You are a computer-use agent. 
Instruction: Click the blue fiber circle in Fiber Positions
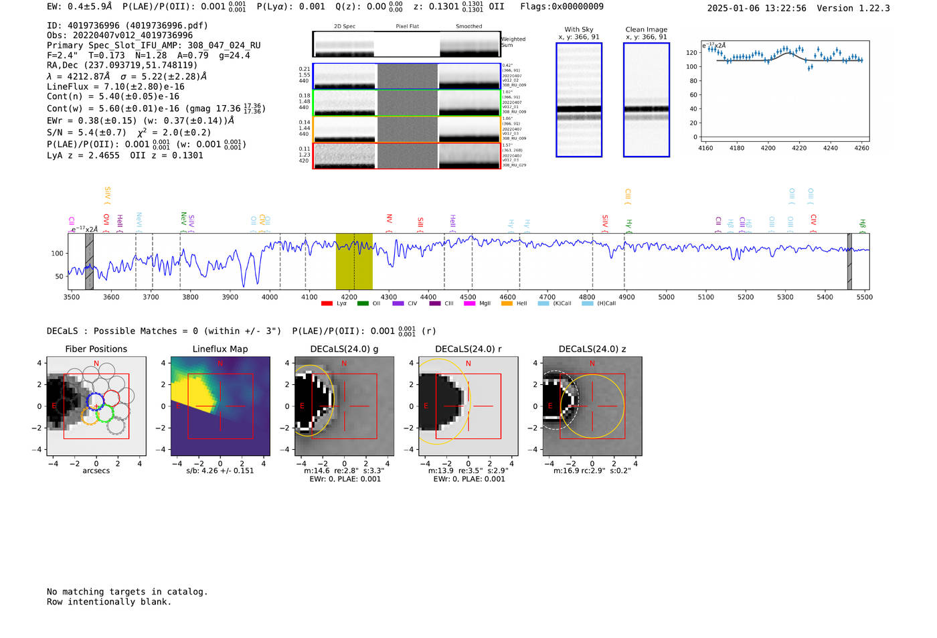(x=96, y=402)
